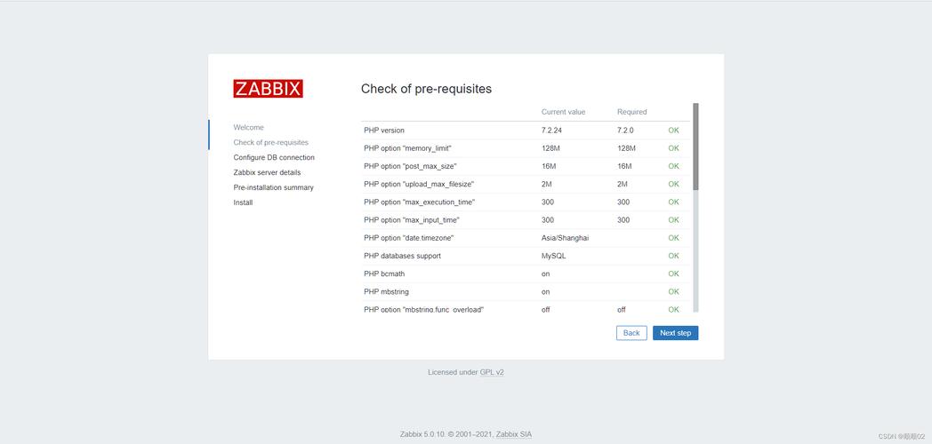Click the Asia/Shanghai timezone value
The width and height of the screenshot is (932, 444).
click(565, 238)
